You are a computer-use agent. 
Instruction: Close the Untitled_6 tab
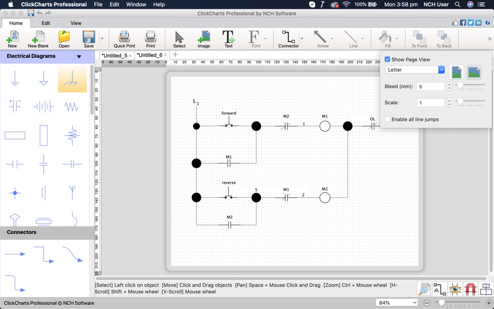coord(165,55)
